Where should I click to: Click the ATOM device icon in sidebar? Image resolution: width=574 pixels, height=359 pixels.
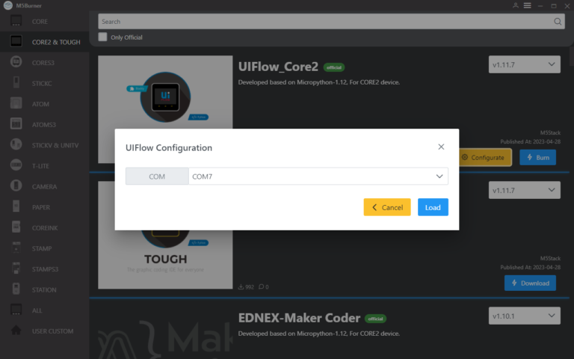click(x=16, y=104)
